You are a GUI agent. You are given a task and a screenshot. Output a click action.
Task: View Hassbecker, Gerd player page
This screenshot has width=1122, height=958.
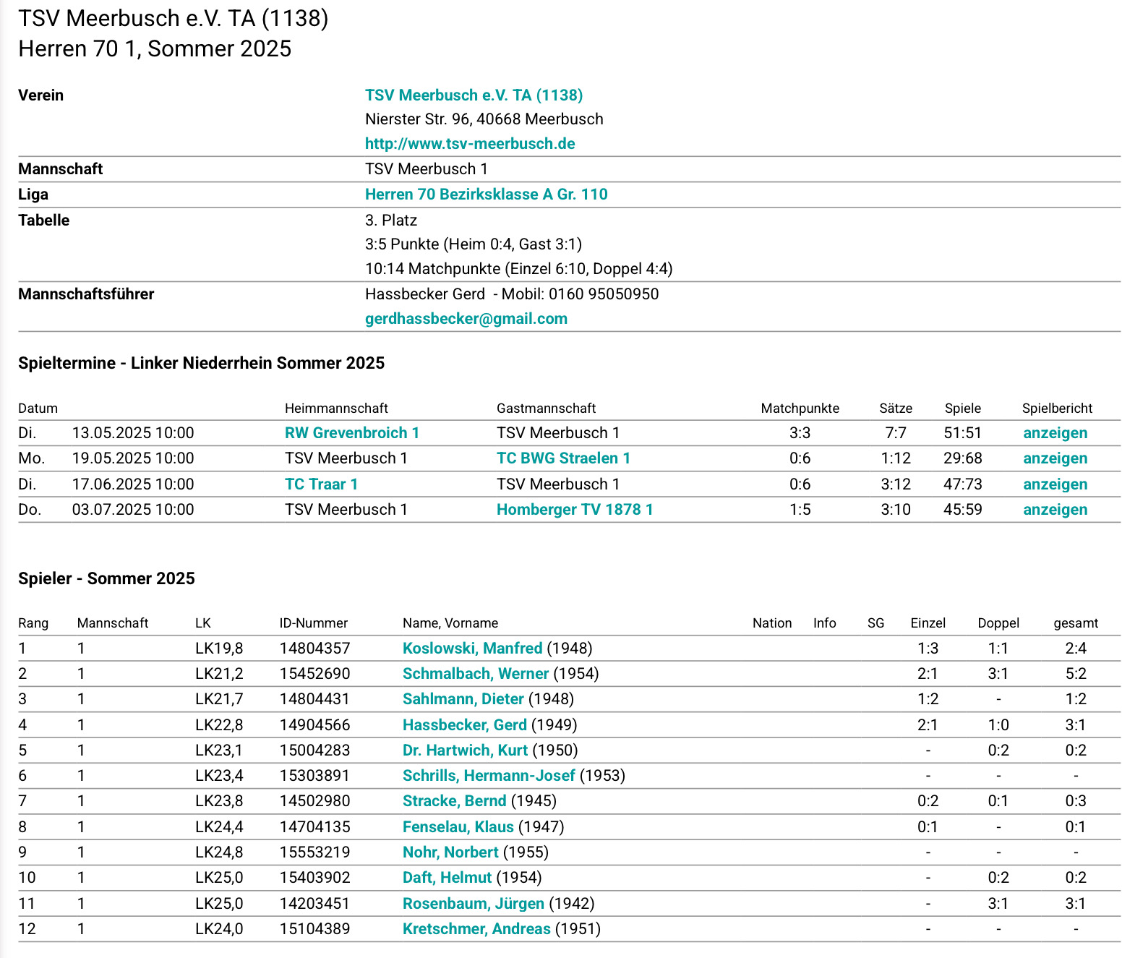[x=464, y=725]
